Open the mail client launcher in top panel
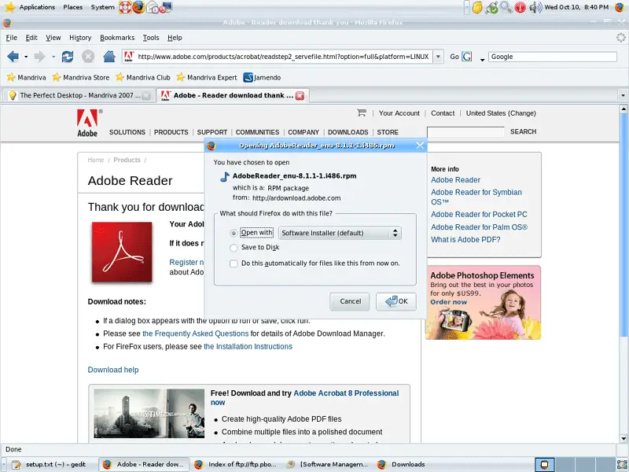Image resolution: width=629 pixels, height=472 pixels. [153, 7]
